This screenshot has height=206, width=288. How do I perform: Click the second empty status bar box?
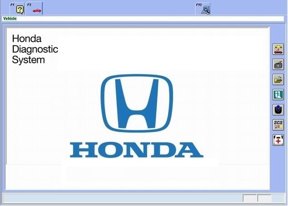pyautogui.click(x=265, y=198)
